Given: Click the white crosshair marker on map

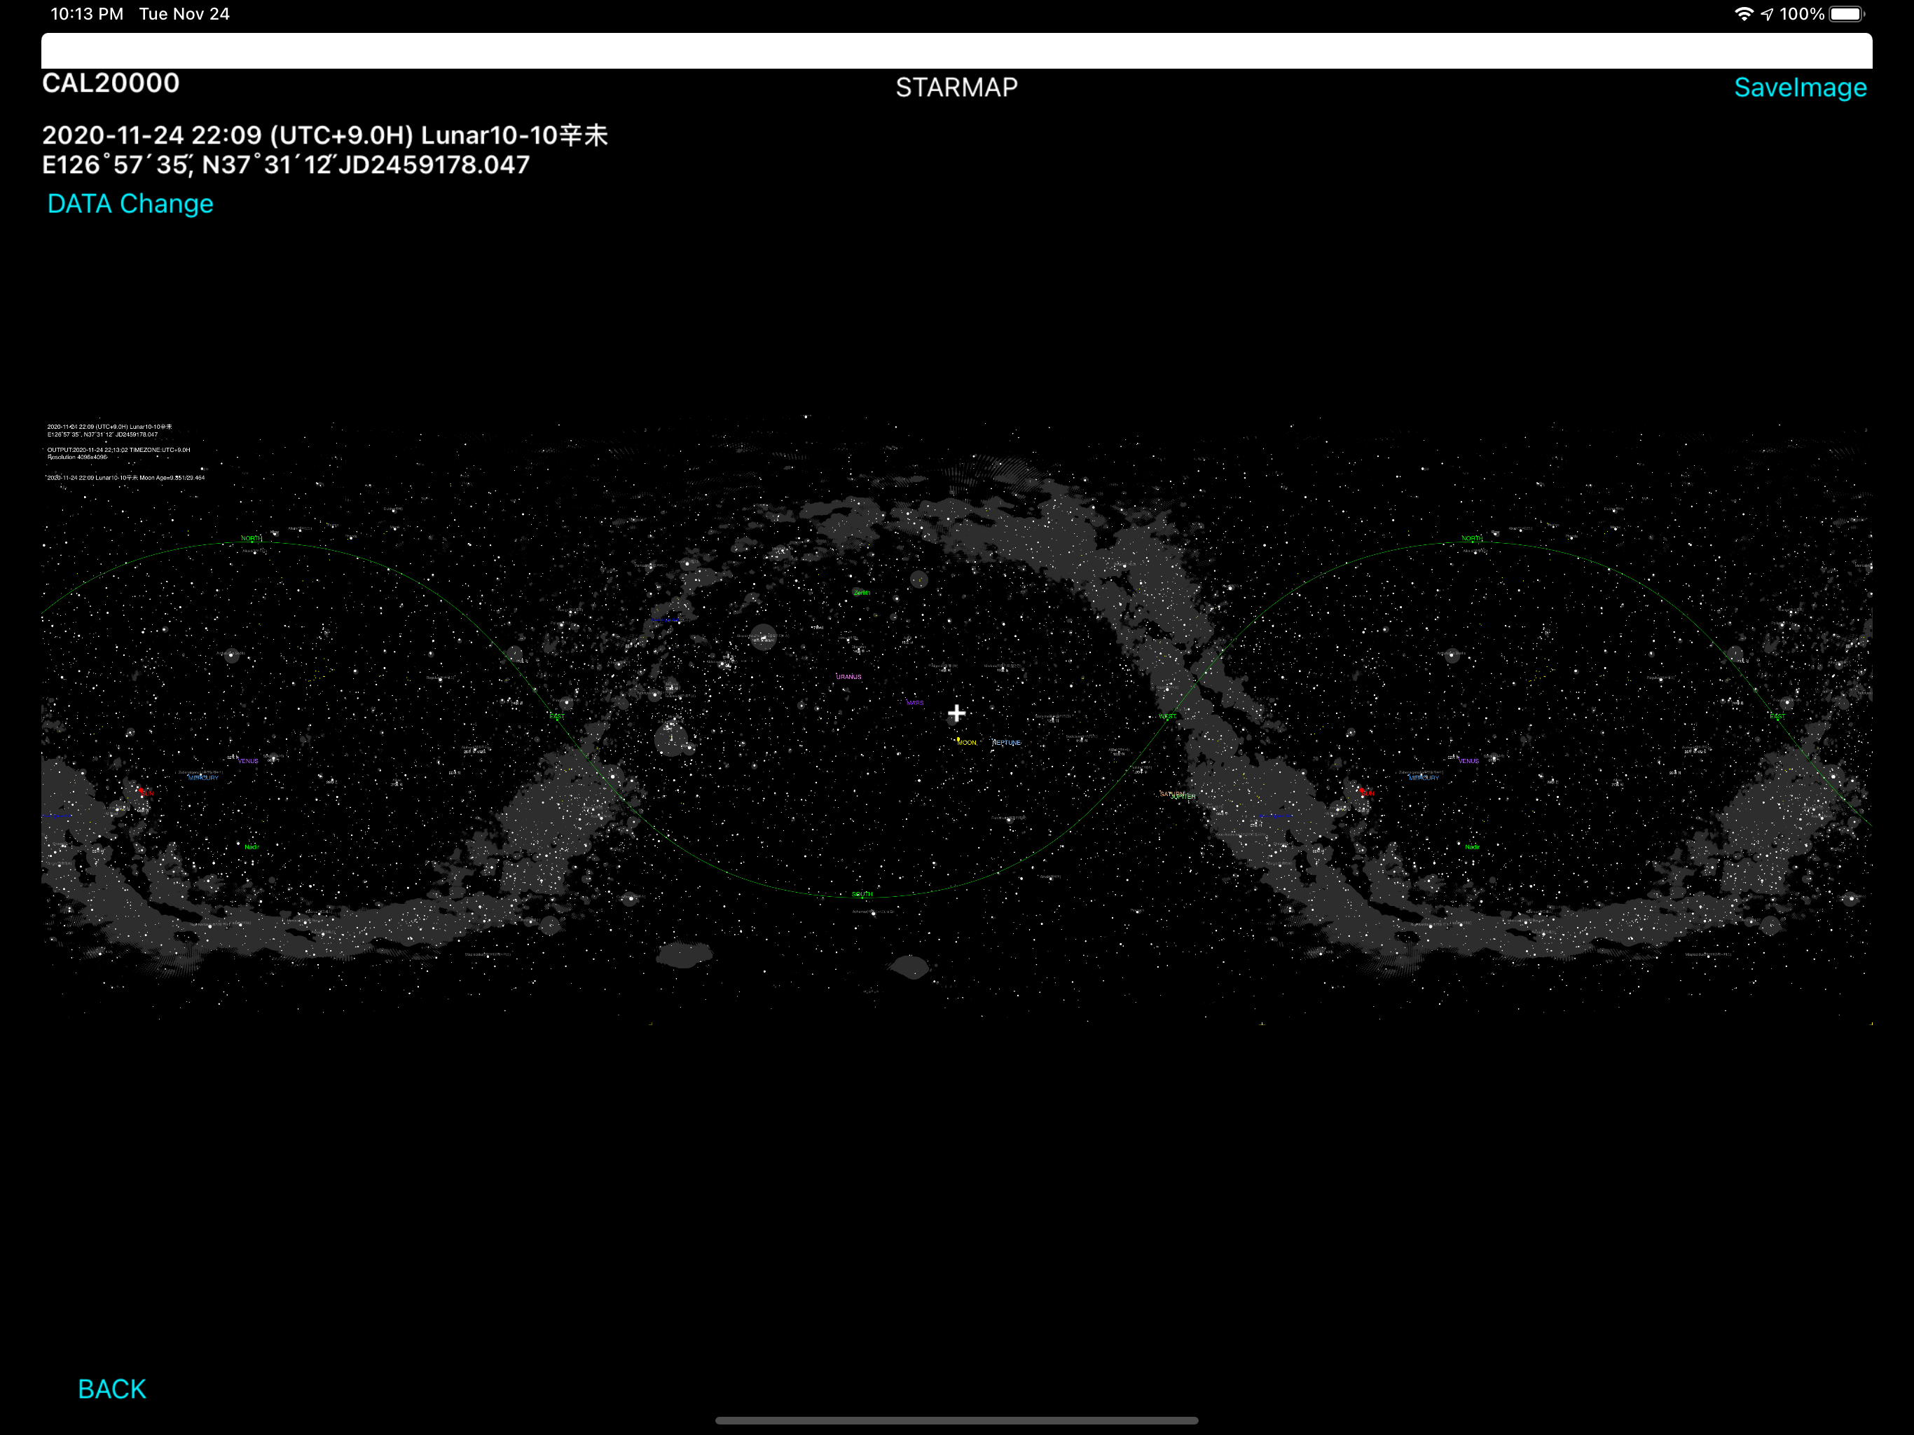Looking at the screenshot, I should pos(956,713).
